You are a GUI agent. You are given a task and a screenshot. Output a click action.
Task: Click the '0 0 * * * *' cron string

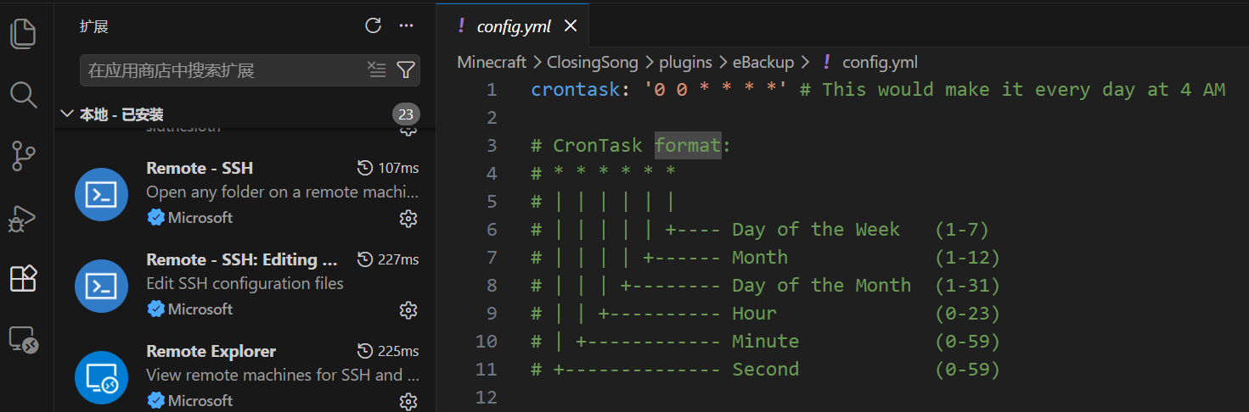(716, 89)
